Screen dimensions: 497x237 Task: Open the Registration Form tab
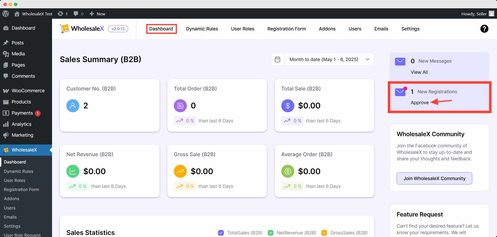click(286, 29)
